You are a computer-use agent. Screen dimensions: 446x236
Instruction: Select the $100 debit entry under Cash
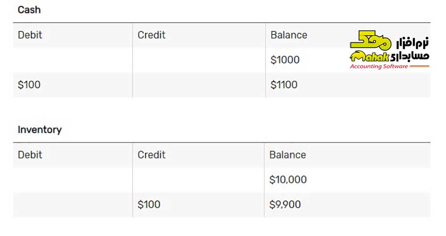pos(29,85)
